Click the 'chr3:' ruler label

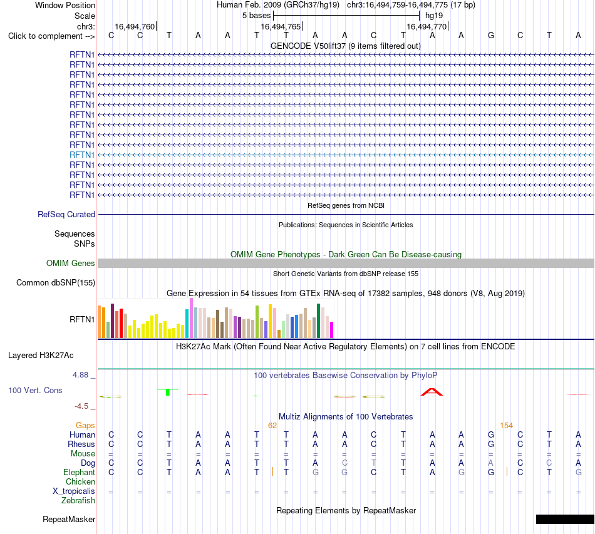coord(86,26)
